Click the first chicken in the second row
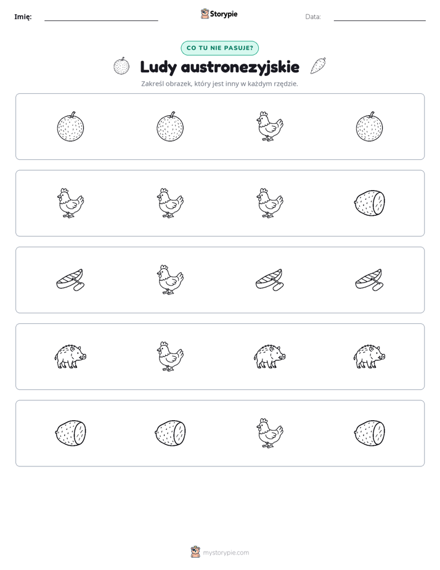Viewport: 440px width, 570px height. [70, 203]
